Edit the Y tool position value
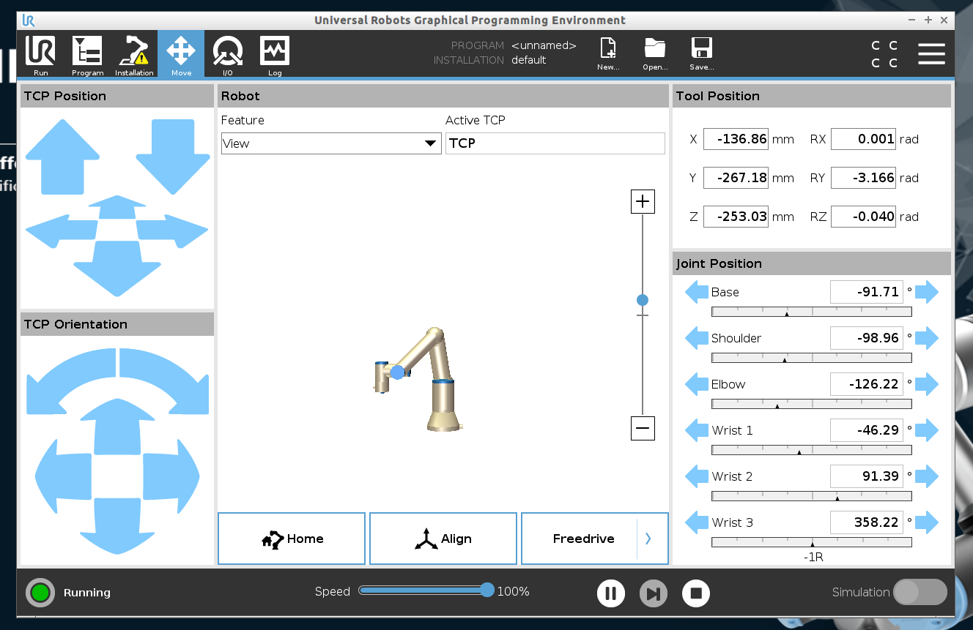 coord(736,178)
